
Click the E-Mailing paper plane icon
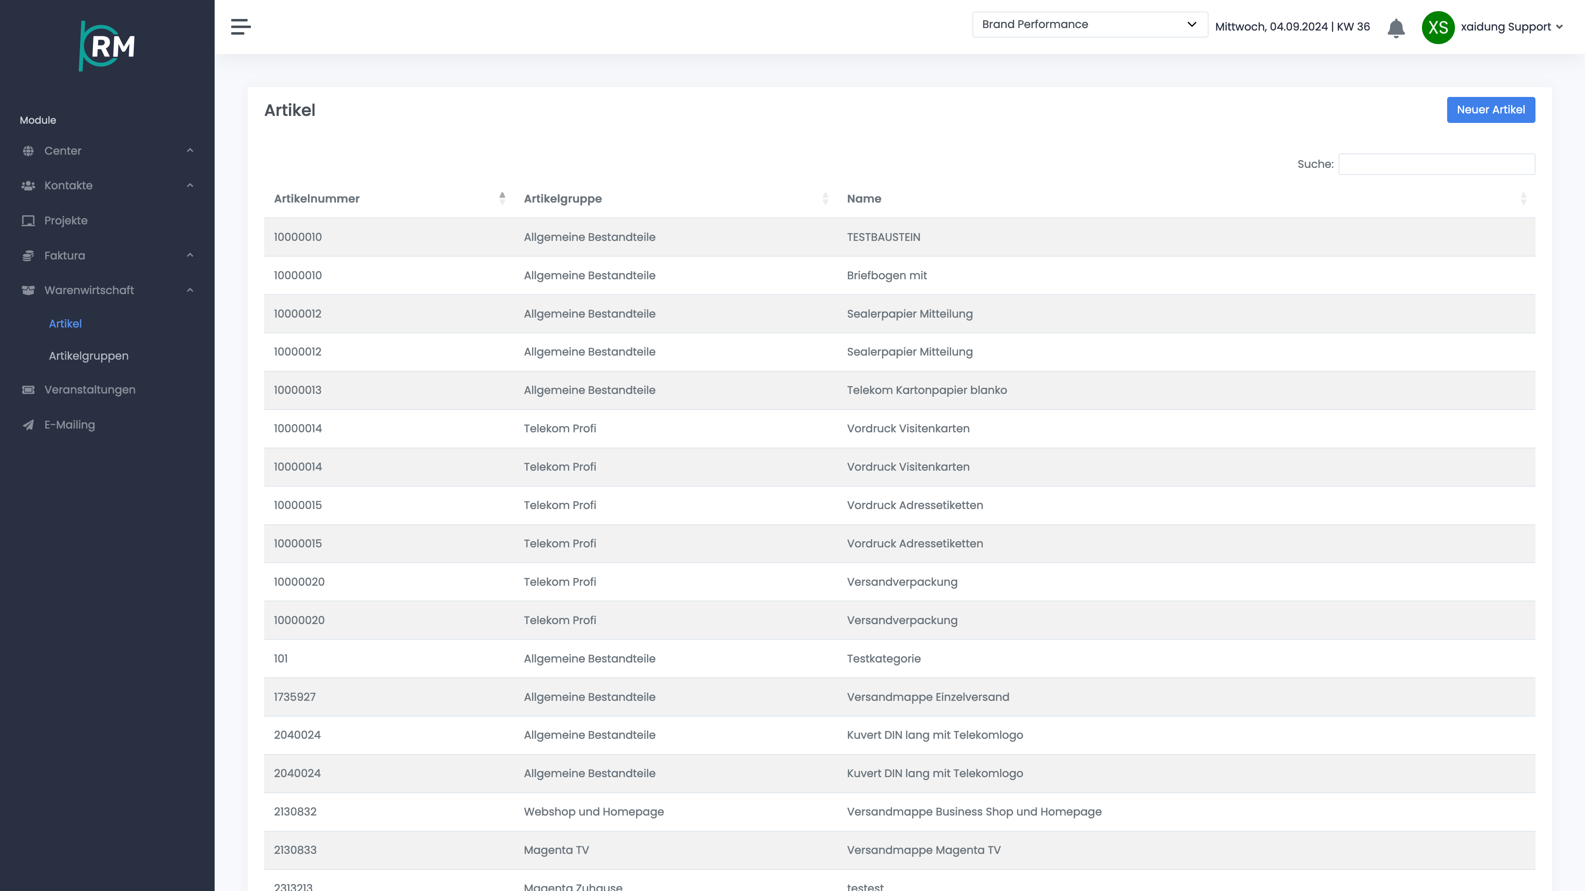pos(28,425)
